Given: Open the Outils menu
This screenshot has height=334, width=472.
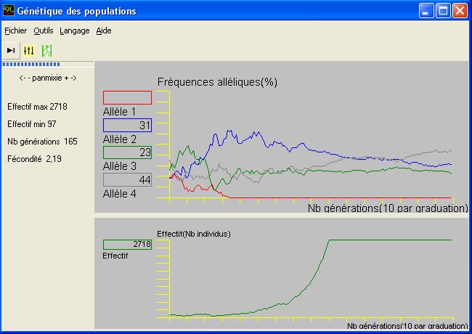Looking at the screenshot, I should pyautogui.click(x=43, y=30).
